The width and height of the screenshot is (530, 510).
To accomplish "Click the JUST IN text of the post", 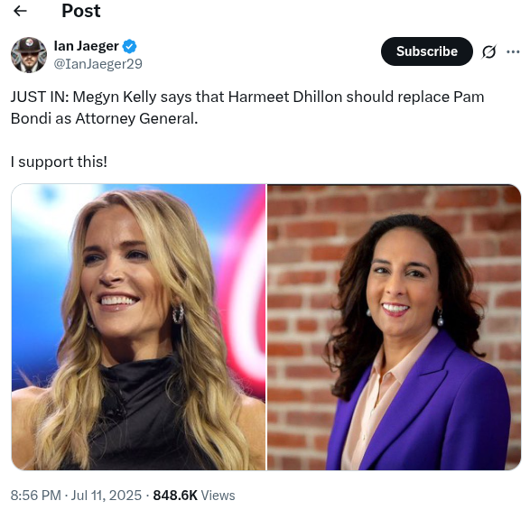I will (40, 97).
